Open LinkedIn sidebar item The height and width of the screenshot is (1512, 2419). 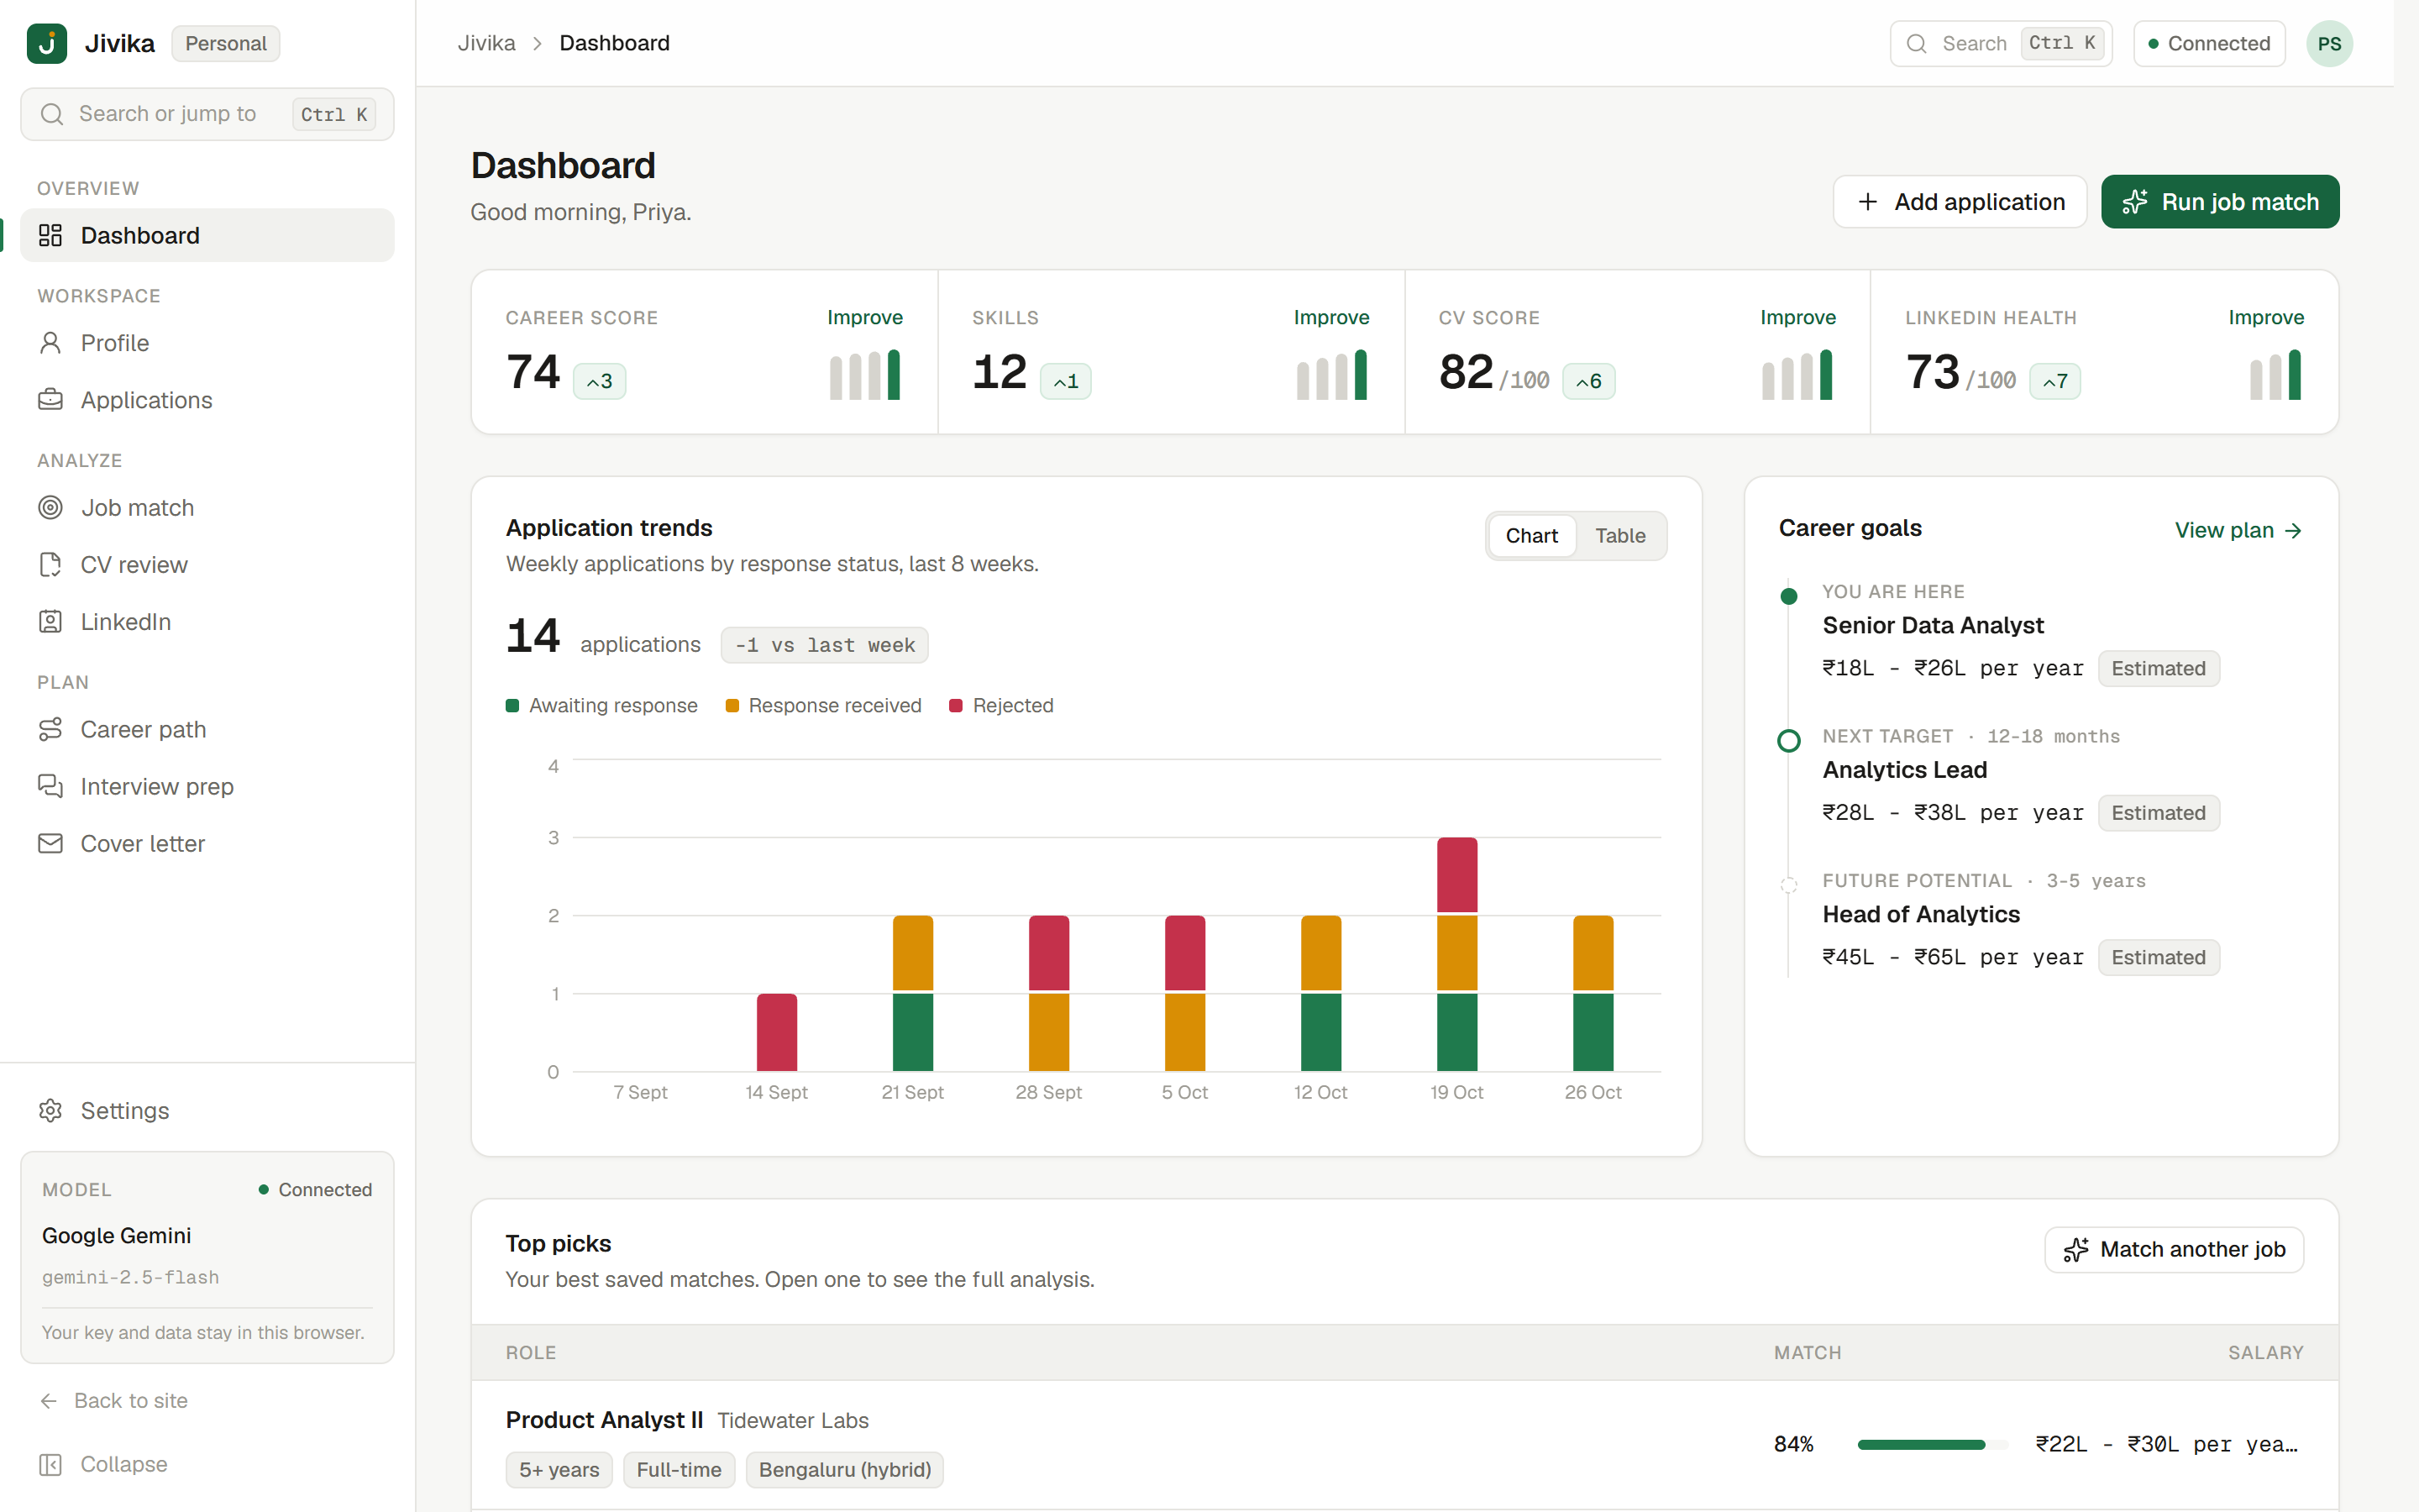[x=207, y=622]
